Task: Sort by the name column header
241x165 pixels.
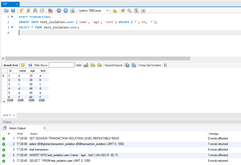Action: pyautogui.click(x=23, y=71)
